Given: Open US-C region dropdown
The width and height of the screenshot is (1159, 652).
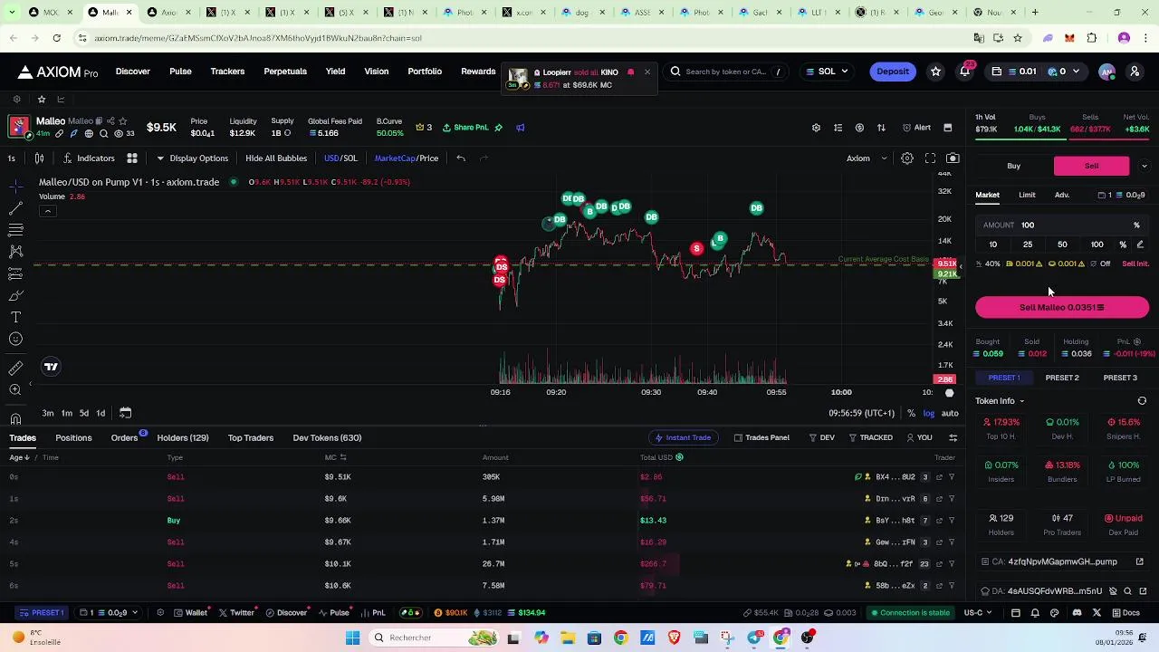Looking at the screenshot, I should point(979,613).
